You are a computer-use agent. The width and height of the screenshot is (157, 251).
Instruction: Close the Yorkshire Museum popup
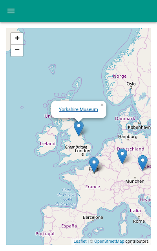(x=102, y=105)
